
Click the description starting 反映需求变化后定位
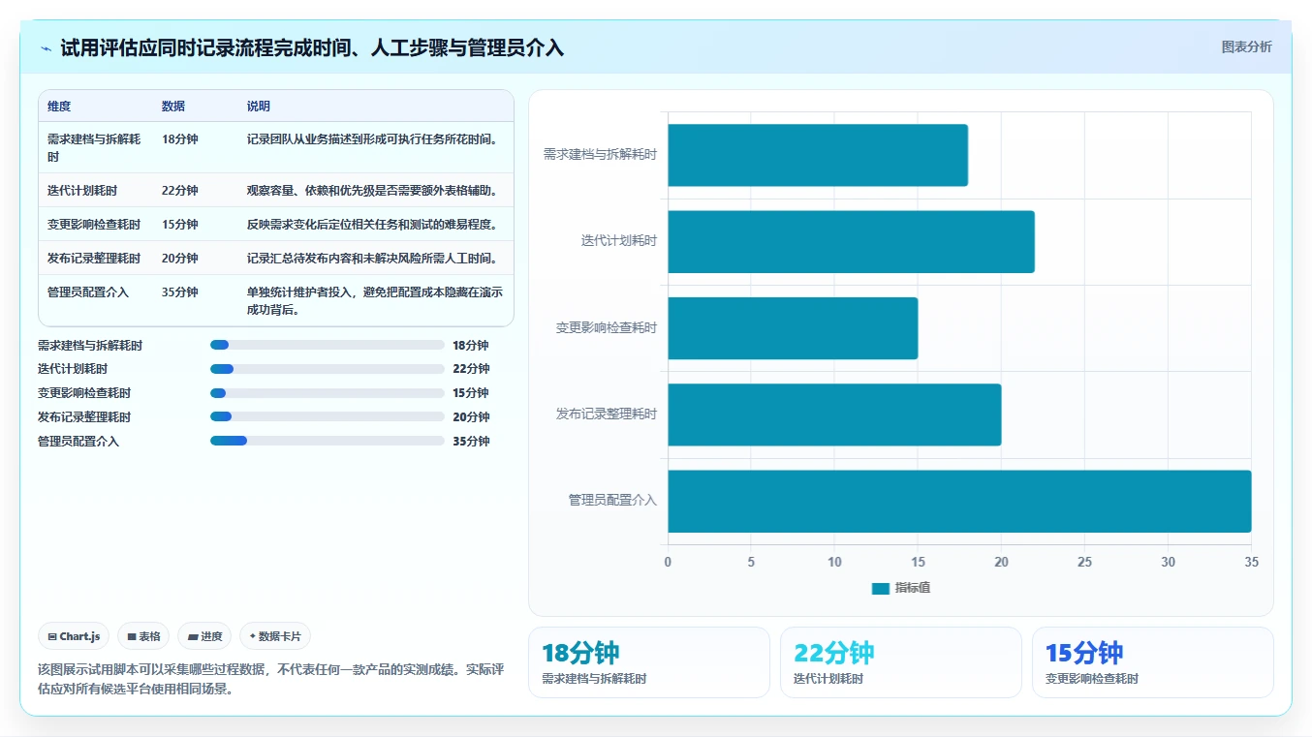pos(373,225)
